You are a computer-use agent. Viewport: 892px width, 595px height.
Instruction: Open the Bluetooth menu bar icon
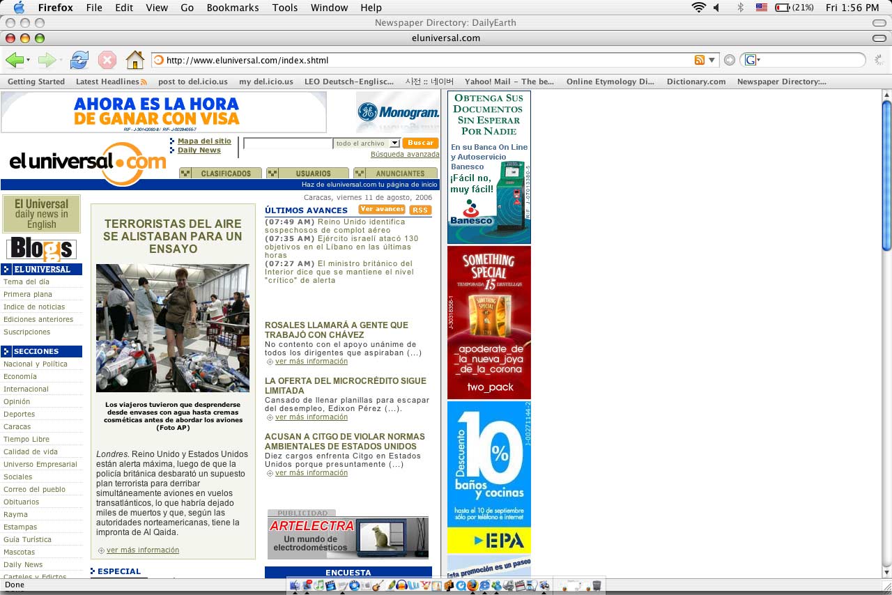(740, 8)
